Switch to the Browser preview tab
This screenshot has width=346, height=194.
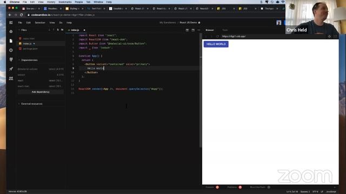pyautogui.click(x=210, y=30)
